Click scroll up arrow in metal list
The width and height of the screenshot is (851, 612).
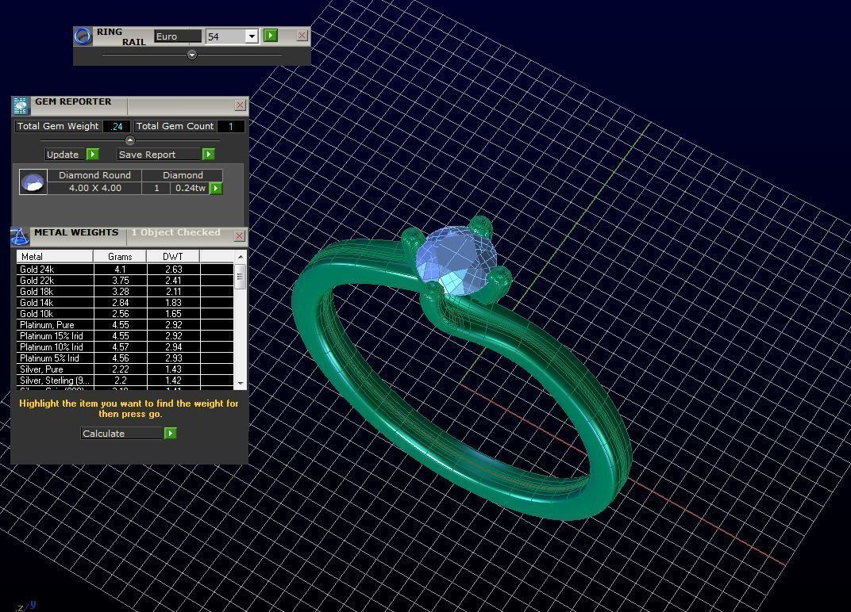[241, 256]
